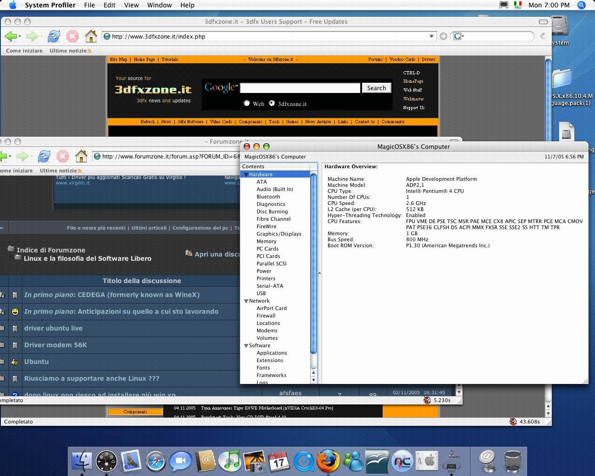Viewport: 595px width, 476px height.
Task: Collapse the Network category triangle
Action: pos(246,301)
